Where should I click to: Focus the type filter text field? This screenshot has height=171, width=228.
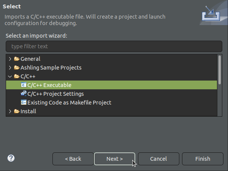coord(114,46)
